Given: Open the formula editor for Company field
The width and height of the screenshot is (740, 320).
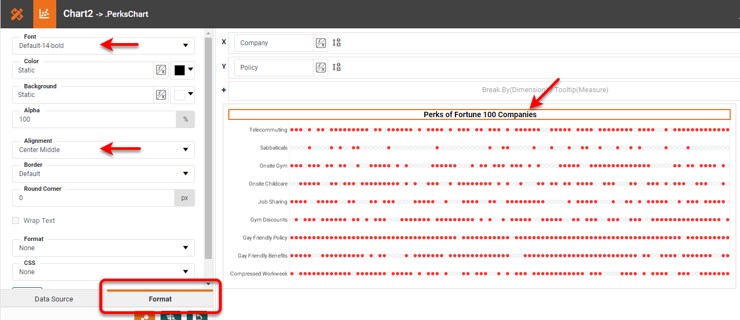Looking at the screenshot, I should pyautogui.click(x=321, y=43).
